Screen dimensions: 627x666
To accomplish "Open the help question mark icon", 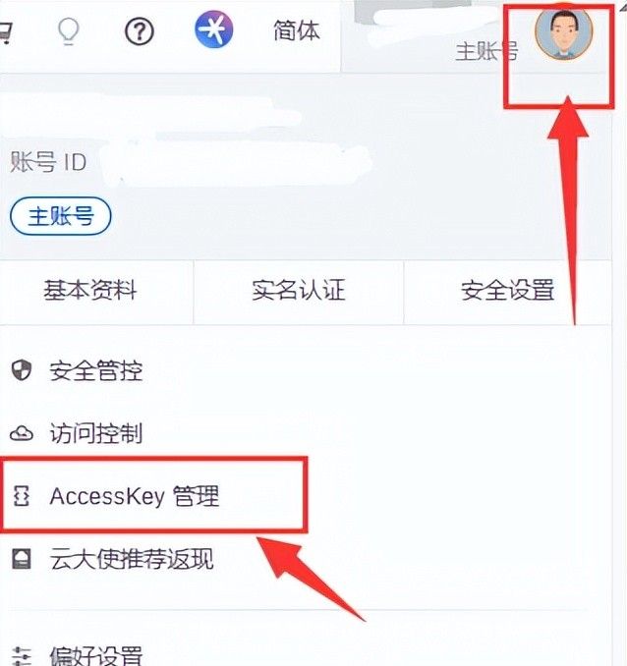I will click(x=139, y=31).
